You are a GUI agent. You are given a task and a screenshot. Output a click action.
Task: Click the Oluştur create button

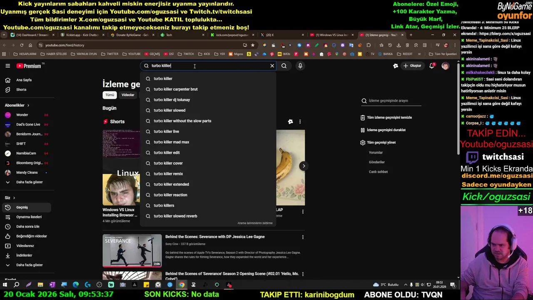(412, 66)
